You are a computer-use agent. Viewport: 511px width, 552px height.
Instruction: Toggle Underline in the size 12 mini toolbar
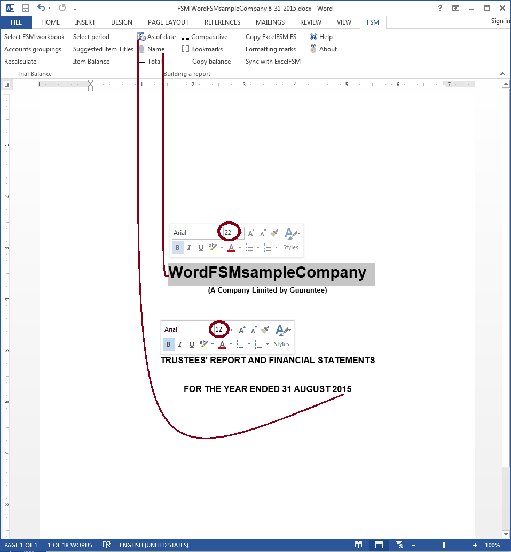192,344
